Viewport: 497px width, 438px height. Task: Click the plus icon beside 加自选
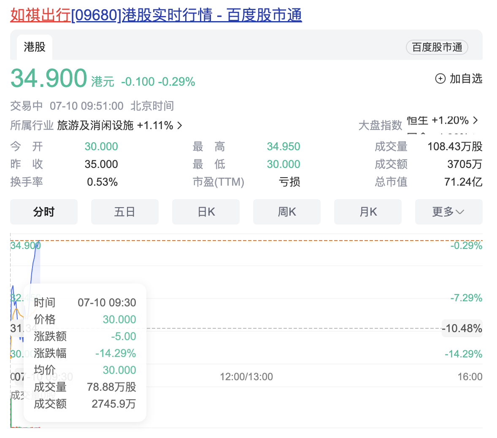coord(440,78)
